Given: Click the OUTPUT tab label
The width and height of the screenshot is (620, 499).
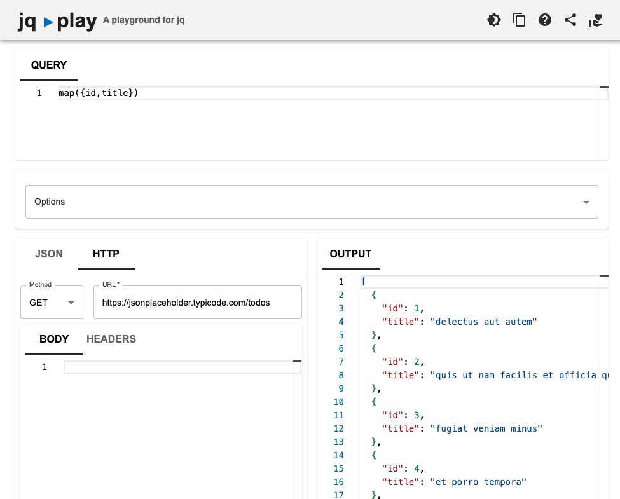Looking at the screenshot, I should coord(350,254).
